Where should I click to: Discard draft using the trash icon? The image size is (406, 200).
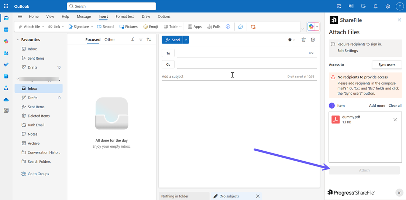(303, 40)
